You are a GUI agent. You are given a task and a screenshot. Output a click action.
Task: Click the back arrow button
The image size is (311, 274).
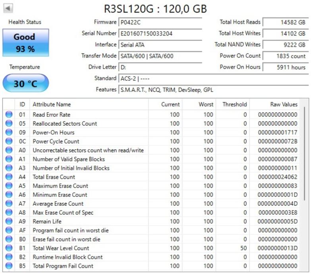click(x=8, y=8)
